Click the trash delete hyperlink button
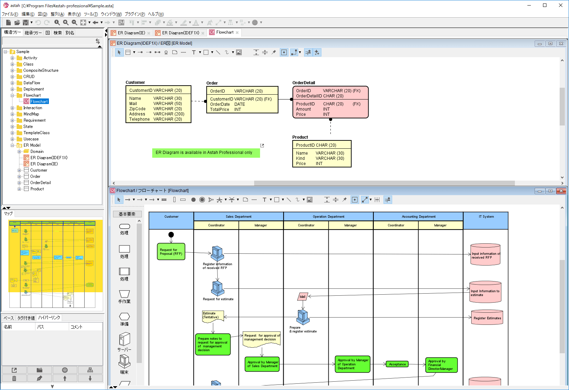Image resolution: width=569 pixels, height=390 pixels. pyautogui.click(x=14, y=378)
